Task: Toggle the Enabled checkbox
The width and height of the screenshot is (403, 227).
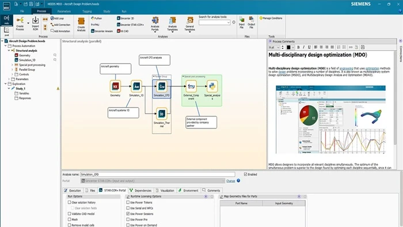Action: click(x=245, y=175)
